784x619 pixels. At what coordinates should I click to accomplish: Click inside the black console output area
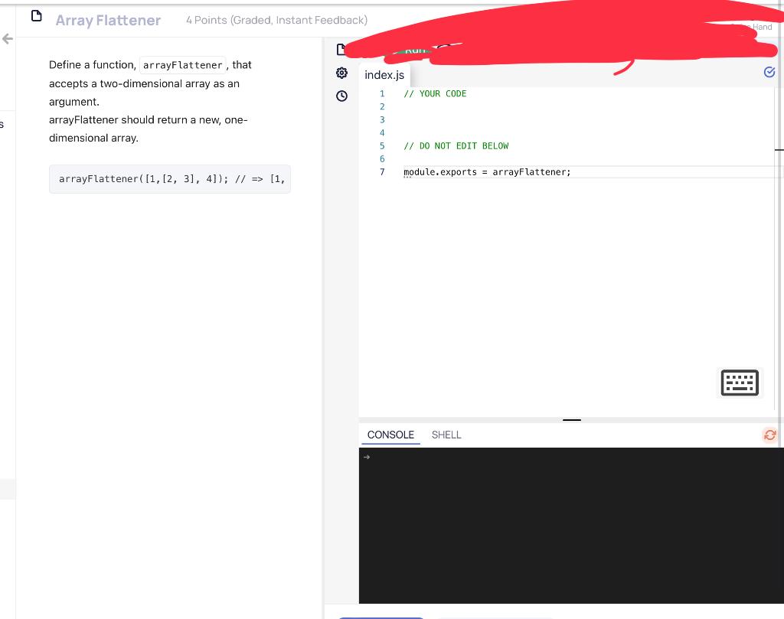coord(571,526)
